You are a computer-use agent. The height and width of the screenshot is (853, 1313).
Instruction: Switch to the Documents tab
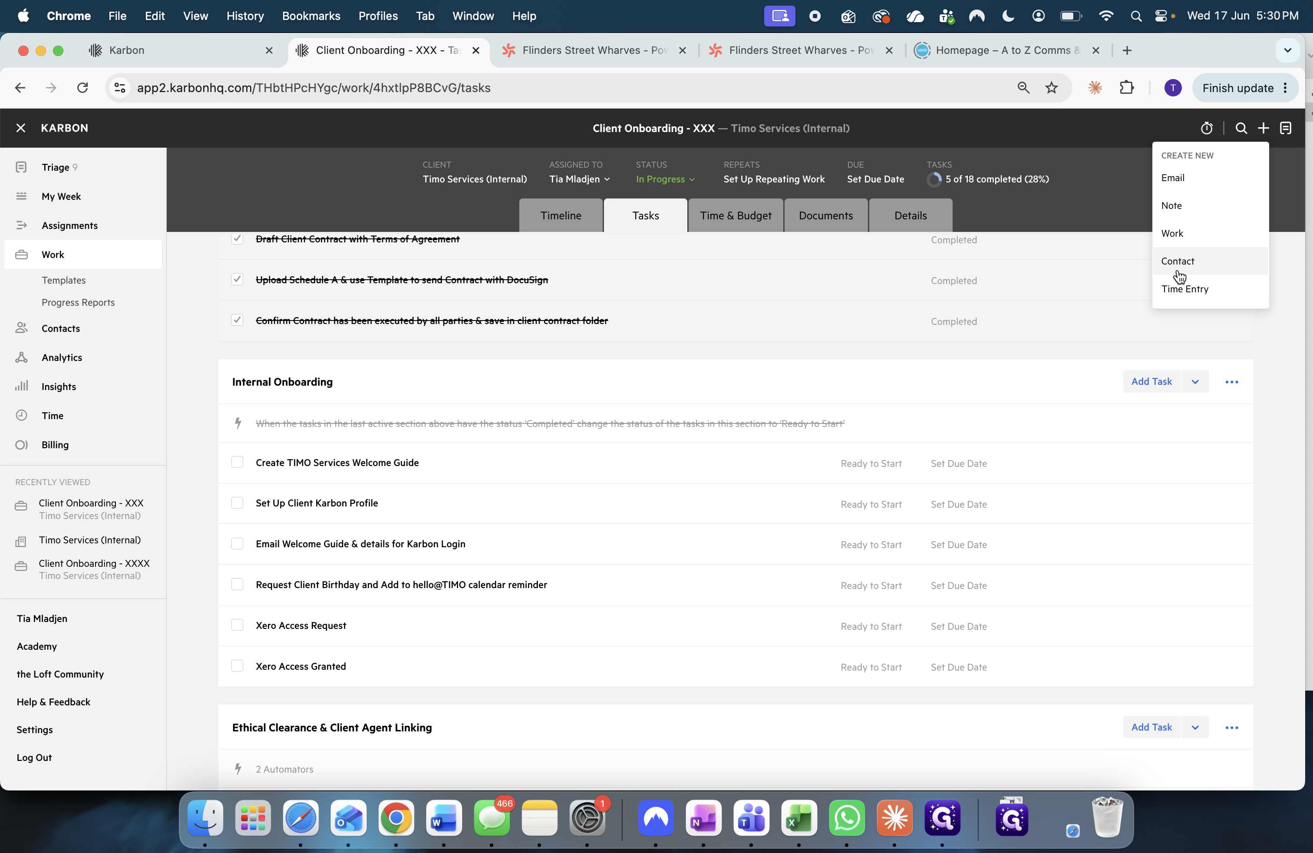(x=826, y=215)
